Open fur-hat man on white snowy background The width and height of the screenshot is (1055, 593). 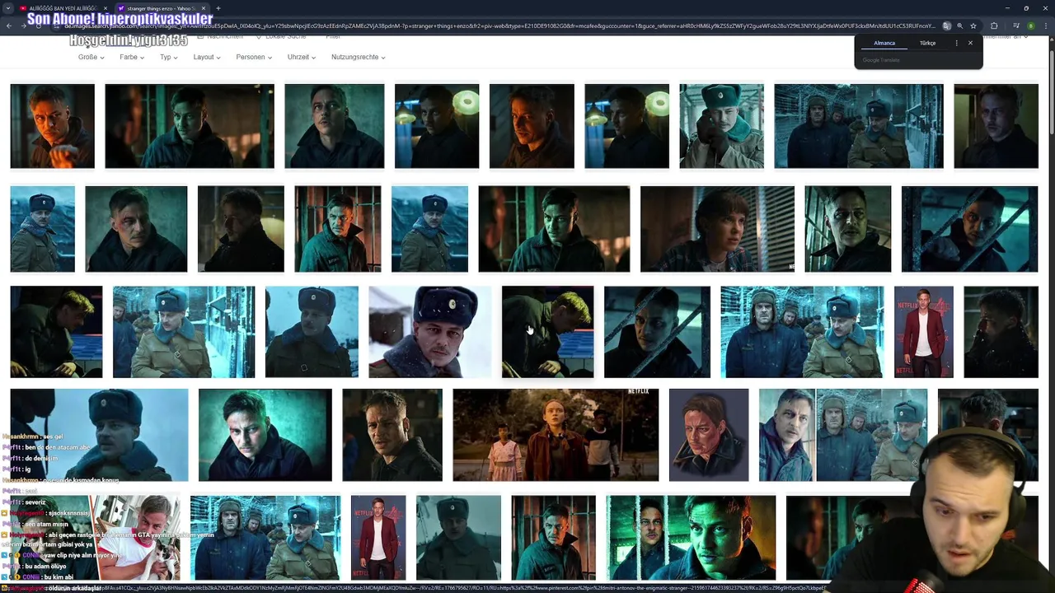pyautogui.click(x=429, y=332)
